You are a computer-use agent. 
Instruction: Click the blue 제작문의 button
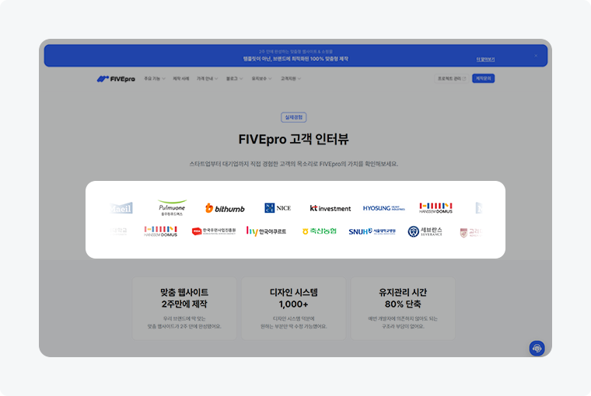[x=483, y=78]
